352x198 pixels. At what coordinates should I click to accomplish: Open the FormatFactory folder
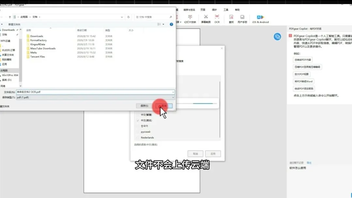click(38, 40)
